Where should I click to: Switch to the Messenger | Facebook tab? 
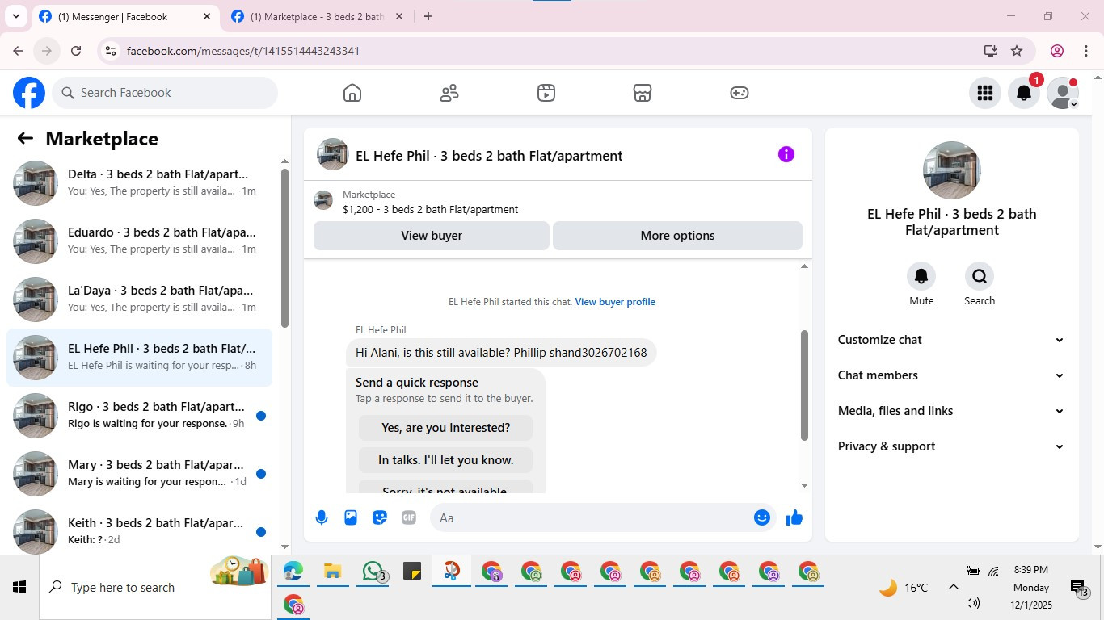(x=125, y=16)
